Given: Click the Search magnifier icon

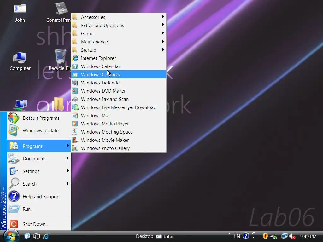Looking at the screenshot, I should [x=14, y=184].
